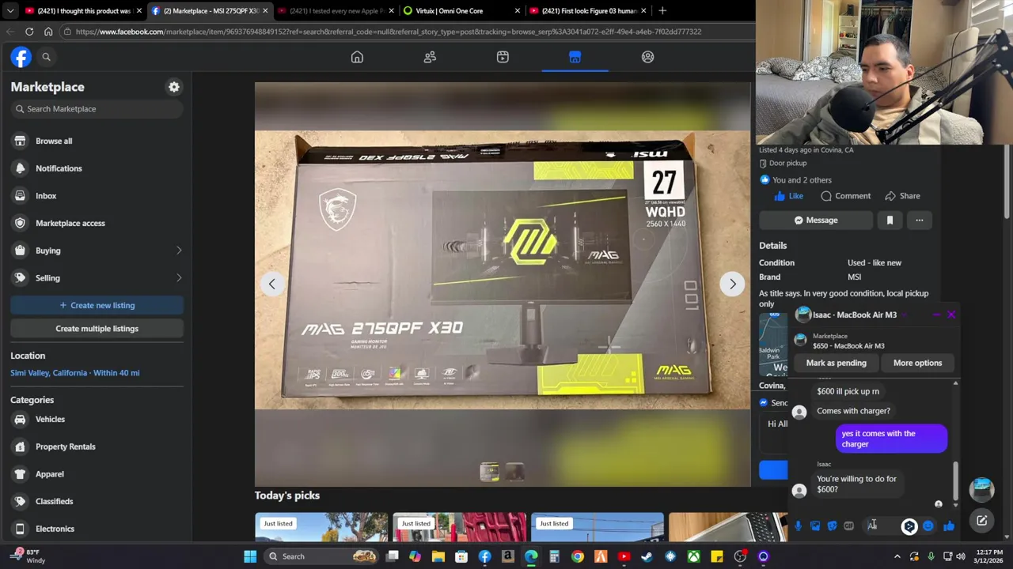Mark the MacBook Air M3 as pending
The width and height of the screenshot is (1013, 569).
[x=836, y=363]
